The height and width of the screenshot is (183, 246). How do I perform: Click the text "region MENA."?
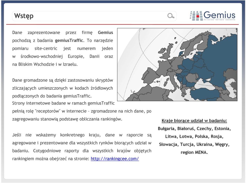click(x=194, y=152)
